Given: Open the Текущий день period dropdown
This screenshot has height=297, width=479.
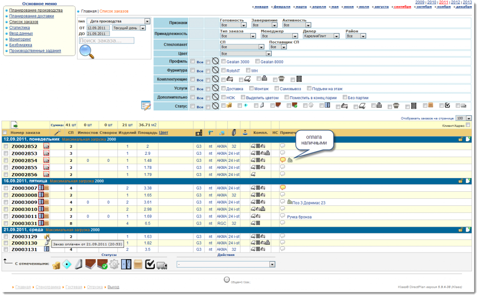Looking at the screenshot, I should coord(129,28).
